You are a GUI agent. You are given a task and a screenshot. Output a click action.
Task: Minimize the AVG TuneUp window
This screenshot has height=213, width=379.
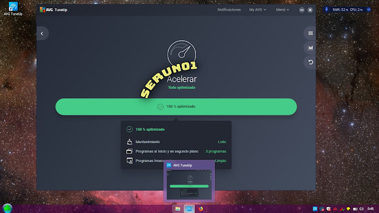click(x=301, y=10)
